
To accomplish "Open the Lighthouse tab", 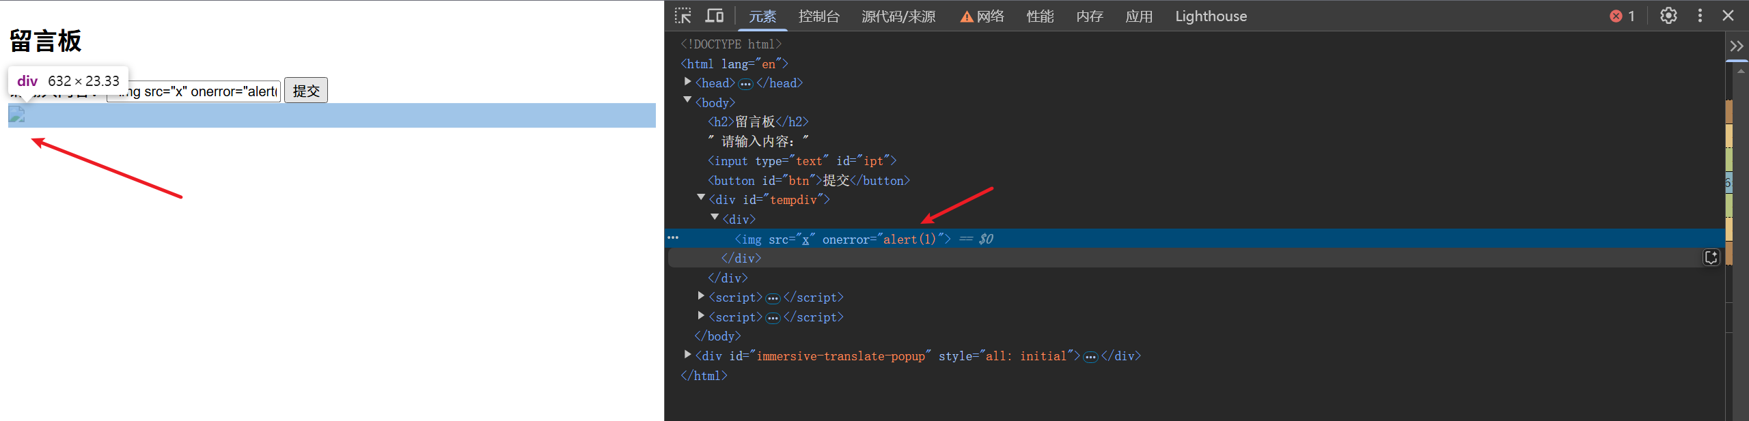I will tap(1210, 16).
